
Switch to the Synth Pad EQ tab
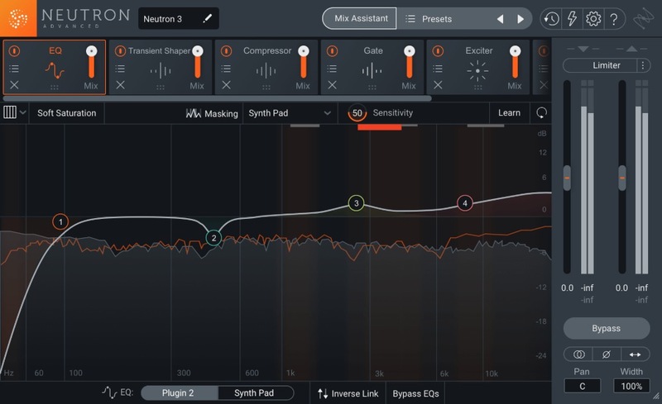pyautogui.click(x=254, y=393)
